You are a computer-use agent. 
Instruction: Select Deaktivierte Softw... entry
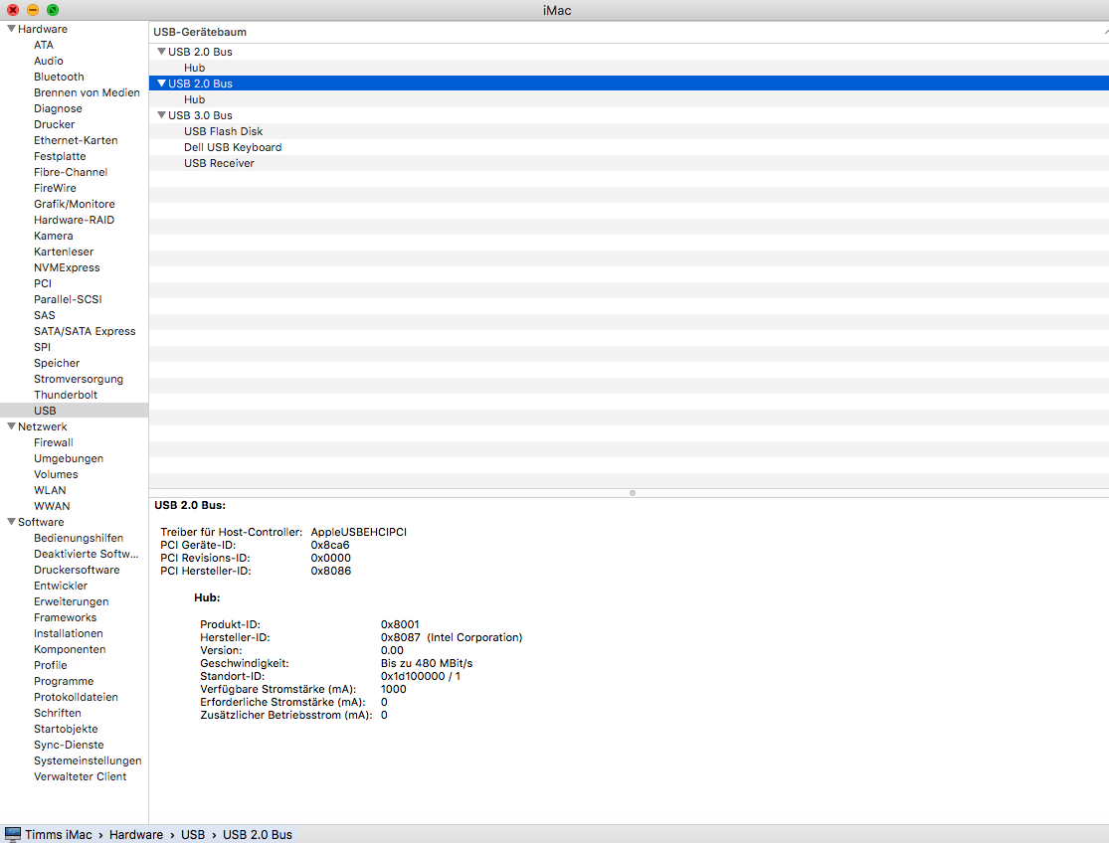point(87,554)
